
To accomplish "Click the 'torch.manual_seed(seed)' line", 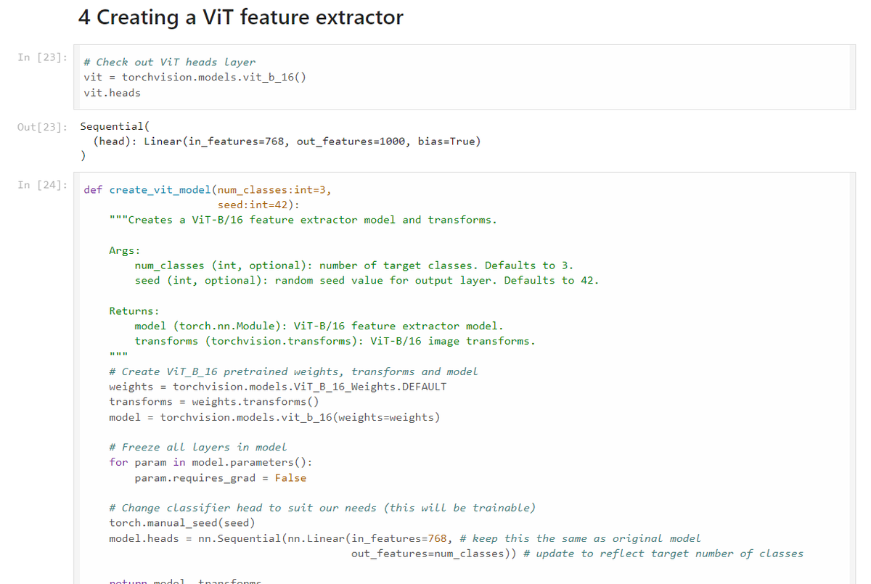I will click(182, 523).
